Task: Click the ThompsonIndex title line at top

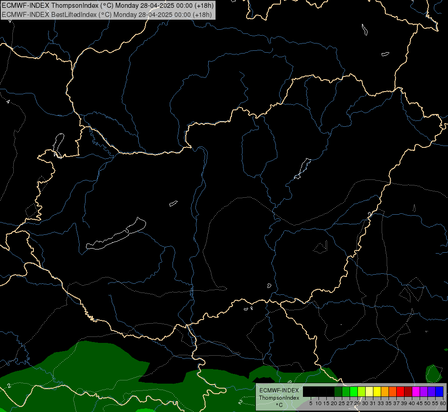Action: (x=108, y=5)
